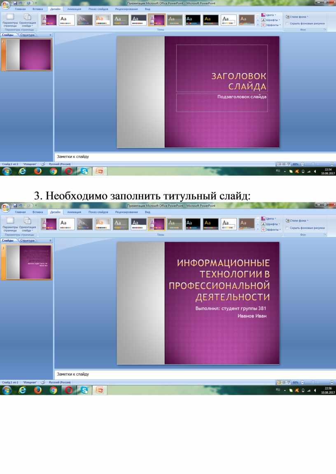Open Рецензирование tab in lower screenshot
The image size is (336, 474).
pos(126,212)
